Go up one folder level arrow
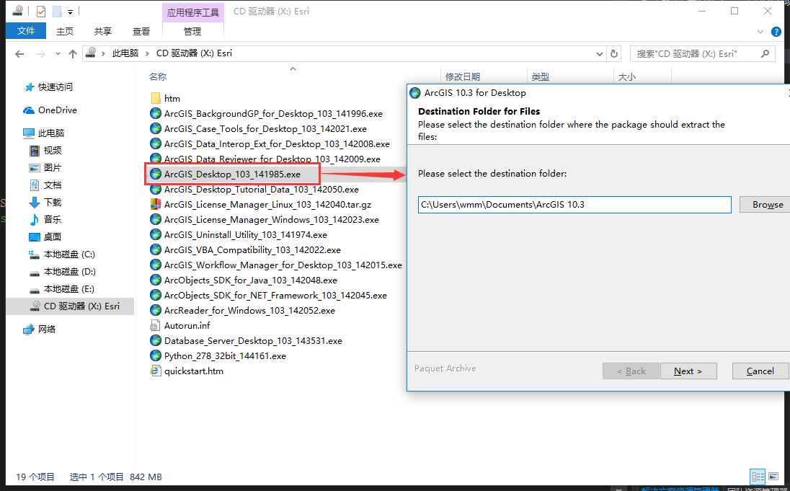 point(73,53)
